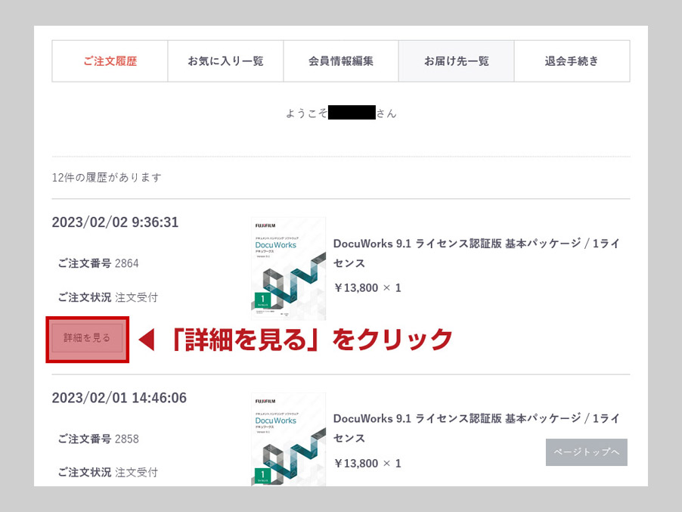
Task: Switch to the お気に入り一覧 tab
Action: (x=226, y=61)
